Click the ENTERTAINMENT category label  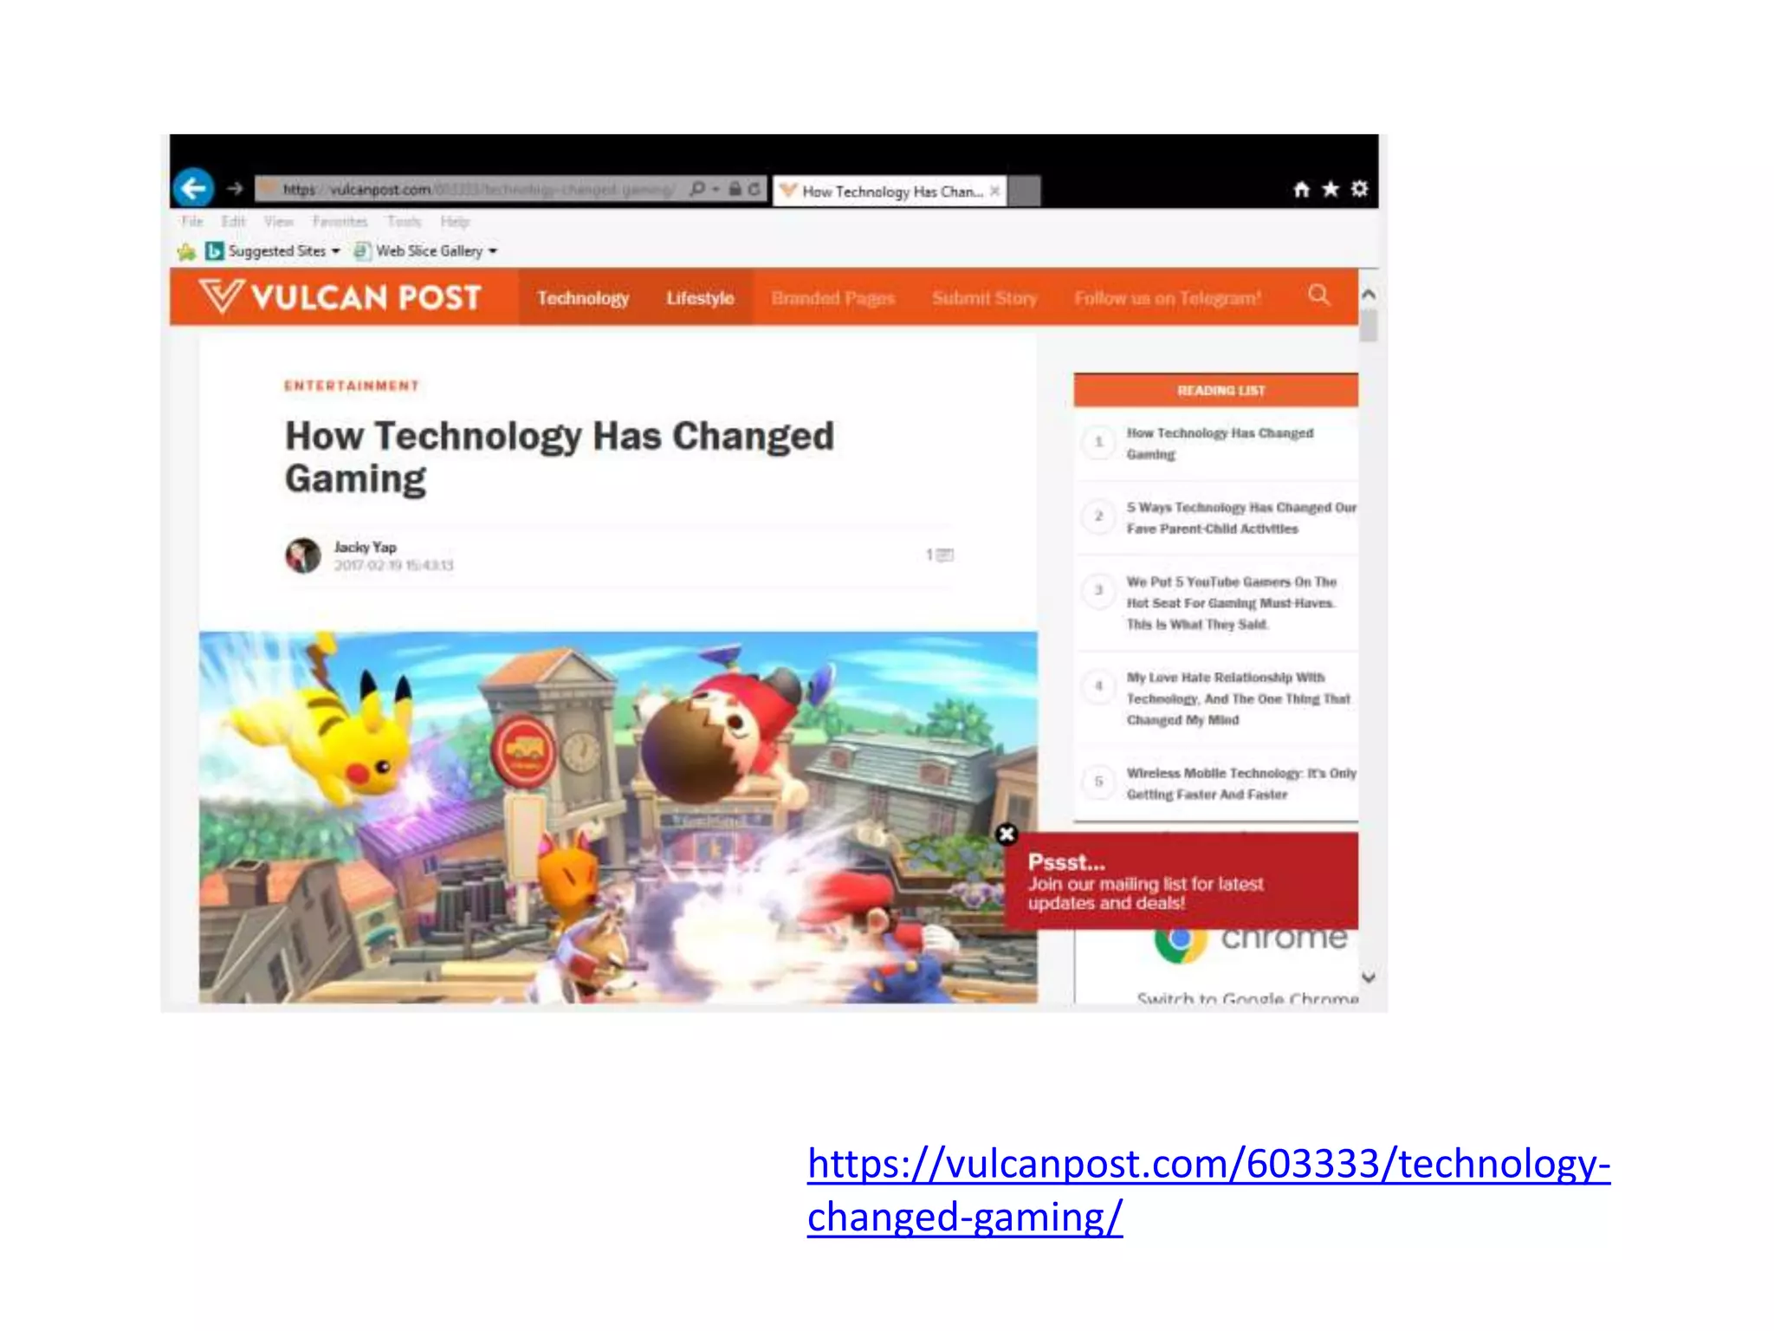pos(352,386)
